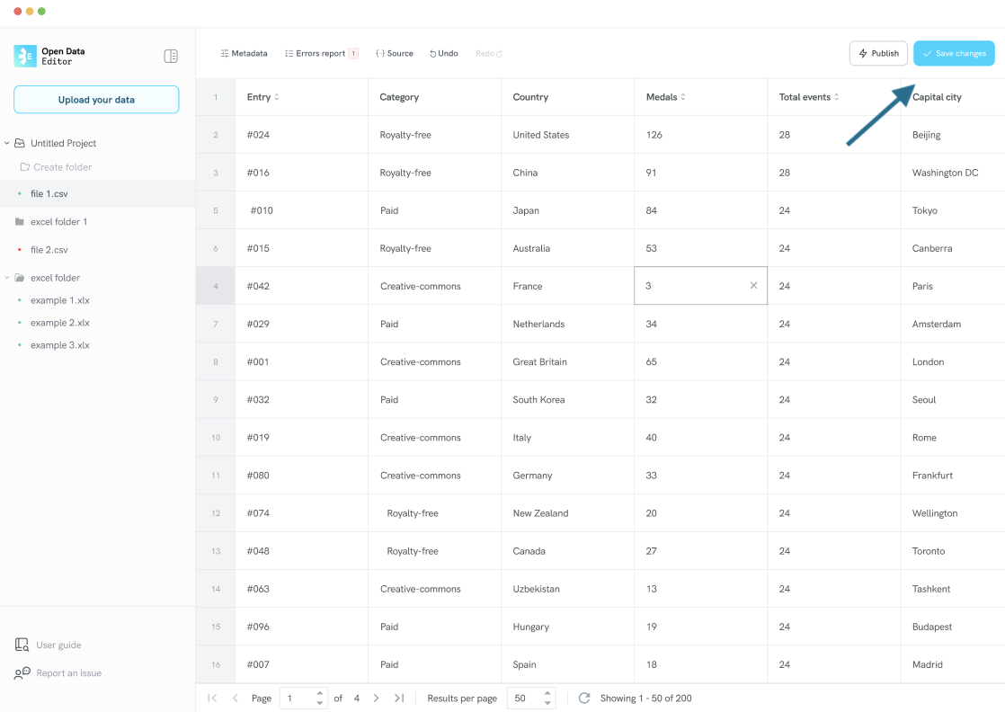Click the refresh results icon

pyautogui.click(x=584, y=699)
